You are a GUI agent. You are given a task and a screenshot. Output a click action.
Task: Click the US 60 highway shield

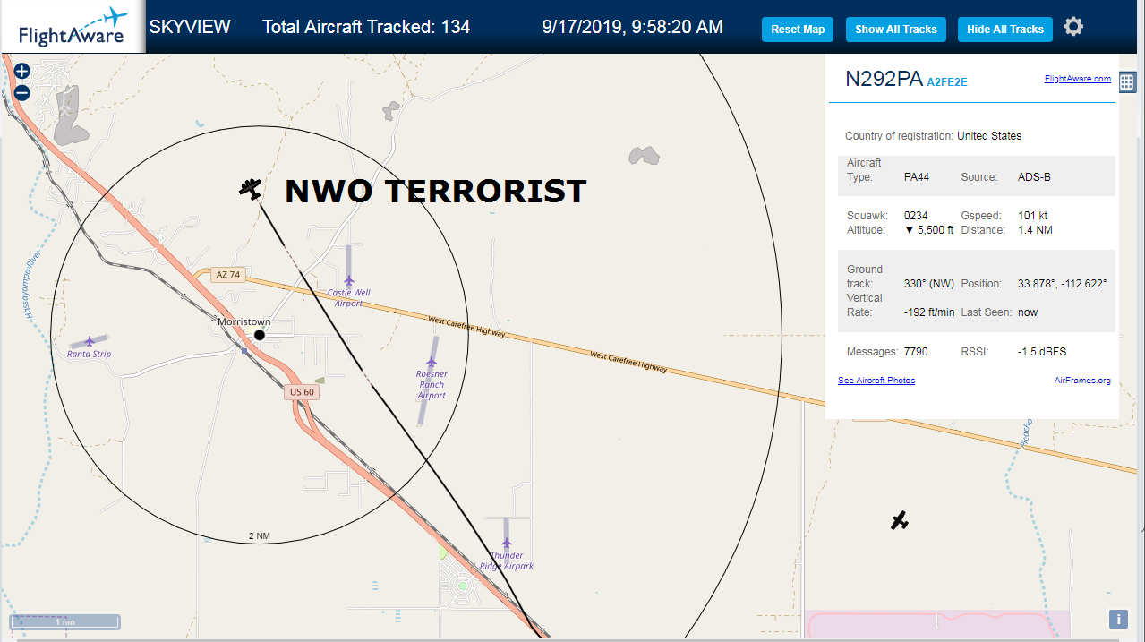click(x=303, y=392)
